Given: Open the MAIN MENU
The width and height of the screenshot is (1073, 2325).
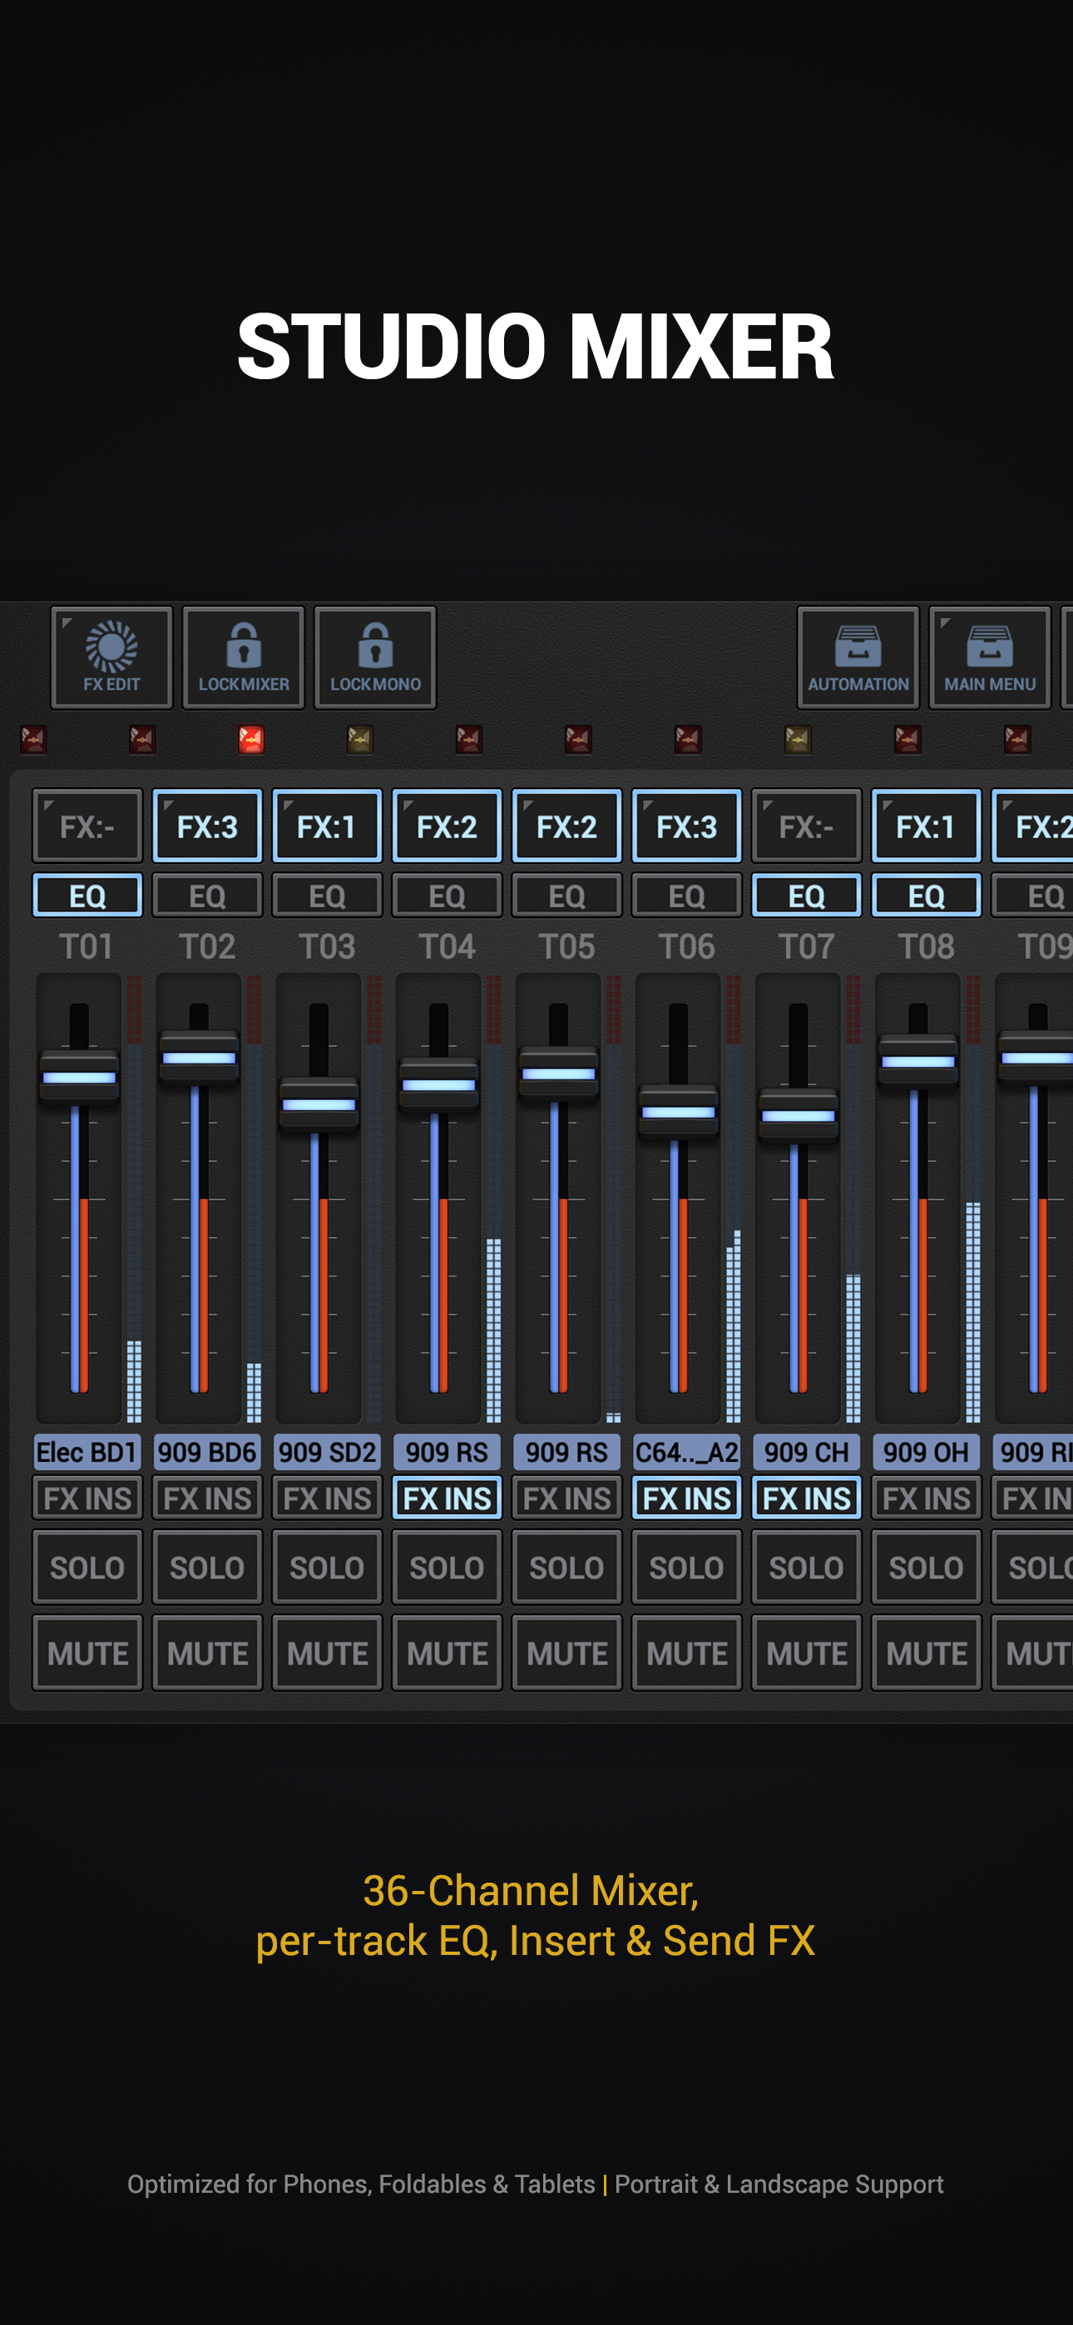Looking at the screenshot, I should [989, 657].
